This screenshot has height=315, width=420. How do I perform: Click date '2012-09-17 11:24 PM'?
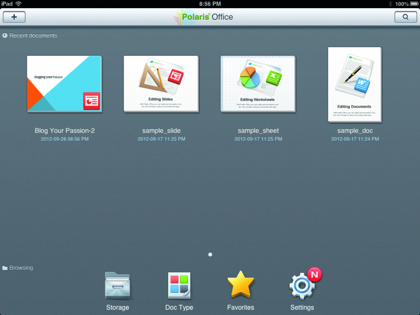pos(355,139)
